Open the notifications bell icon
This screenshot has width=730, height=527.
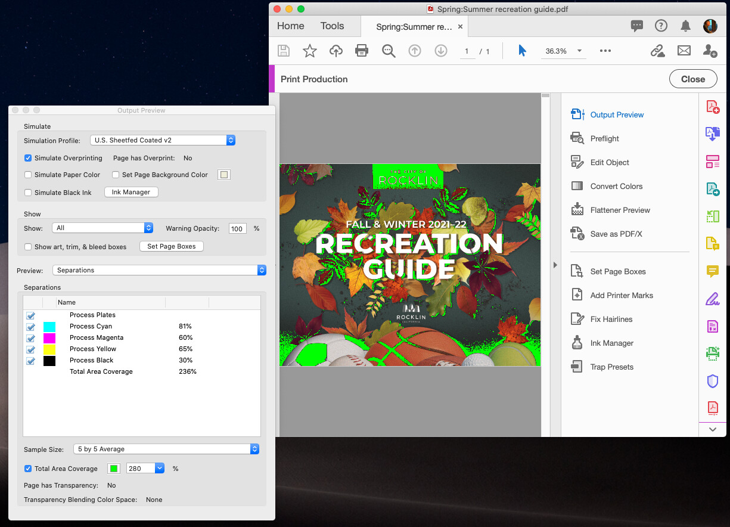(686, 26)
